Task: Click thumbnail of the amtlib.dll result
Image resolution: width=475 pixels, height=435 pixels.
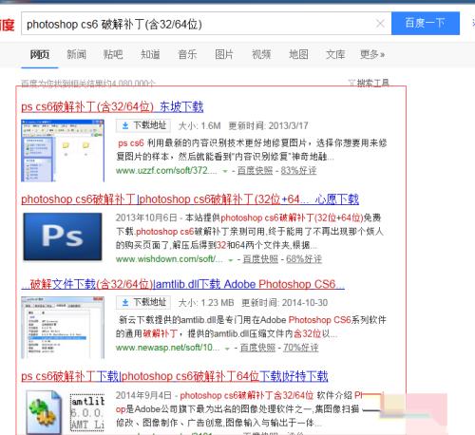Action: pos(63,328)
